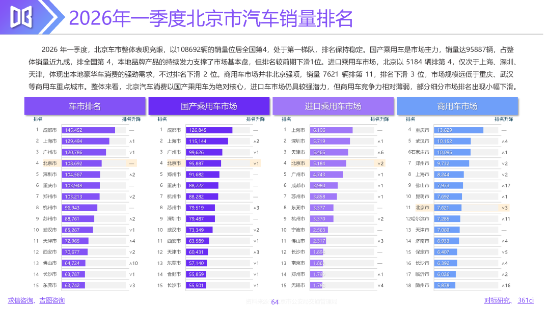Viewport: 550px width, 309px height.
Task: Click the 13,629 重庆市 bar in 商用车
Action: click(x=459, y=130)
